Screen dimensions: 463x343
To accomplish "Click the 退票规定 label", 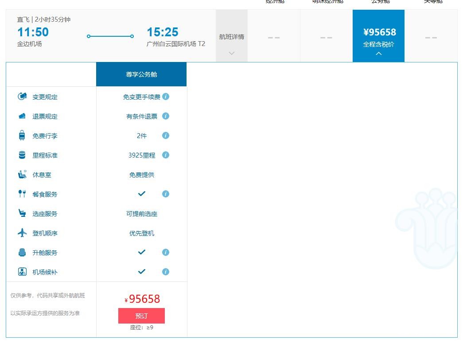I will pos(45,116).
